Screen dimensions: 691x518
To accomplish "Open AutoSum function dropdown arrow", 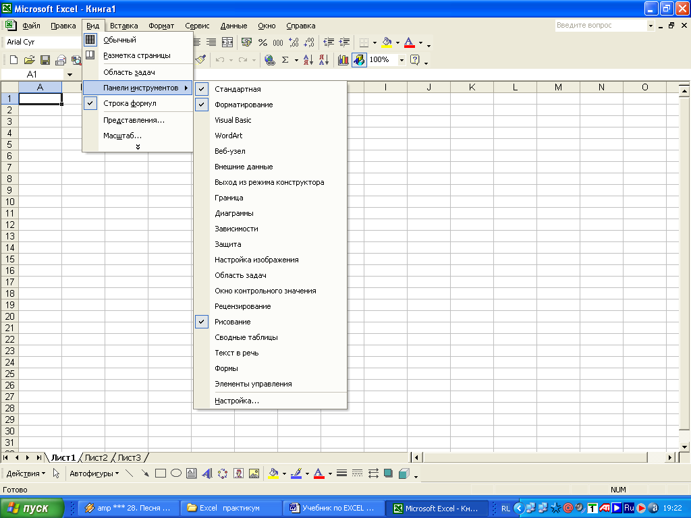I will pos(296,60).
